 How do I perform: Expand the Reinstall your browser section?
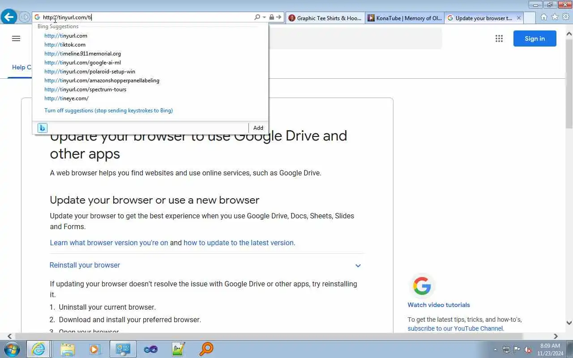pos(206,265)
